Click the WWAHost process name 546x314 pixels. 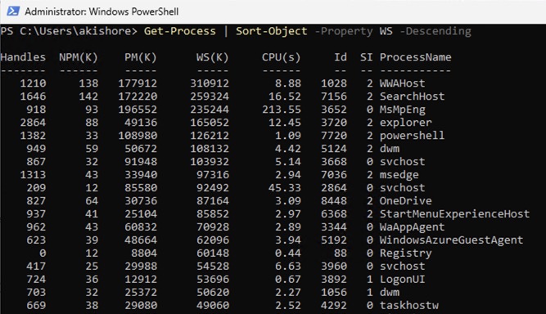pyautogui.click(x=402, y=83)
